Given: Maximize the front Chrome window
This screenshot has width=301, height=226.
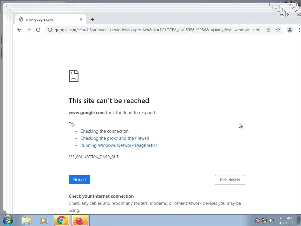Looking at the screenshot, I should pyautogui.click(x=289, y=15).
